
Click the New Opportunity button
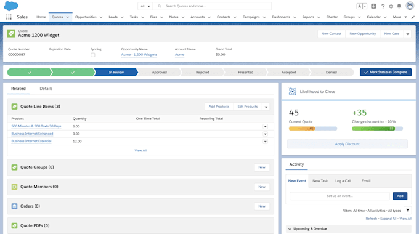coord(362,34)
